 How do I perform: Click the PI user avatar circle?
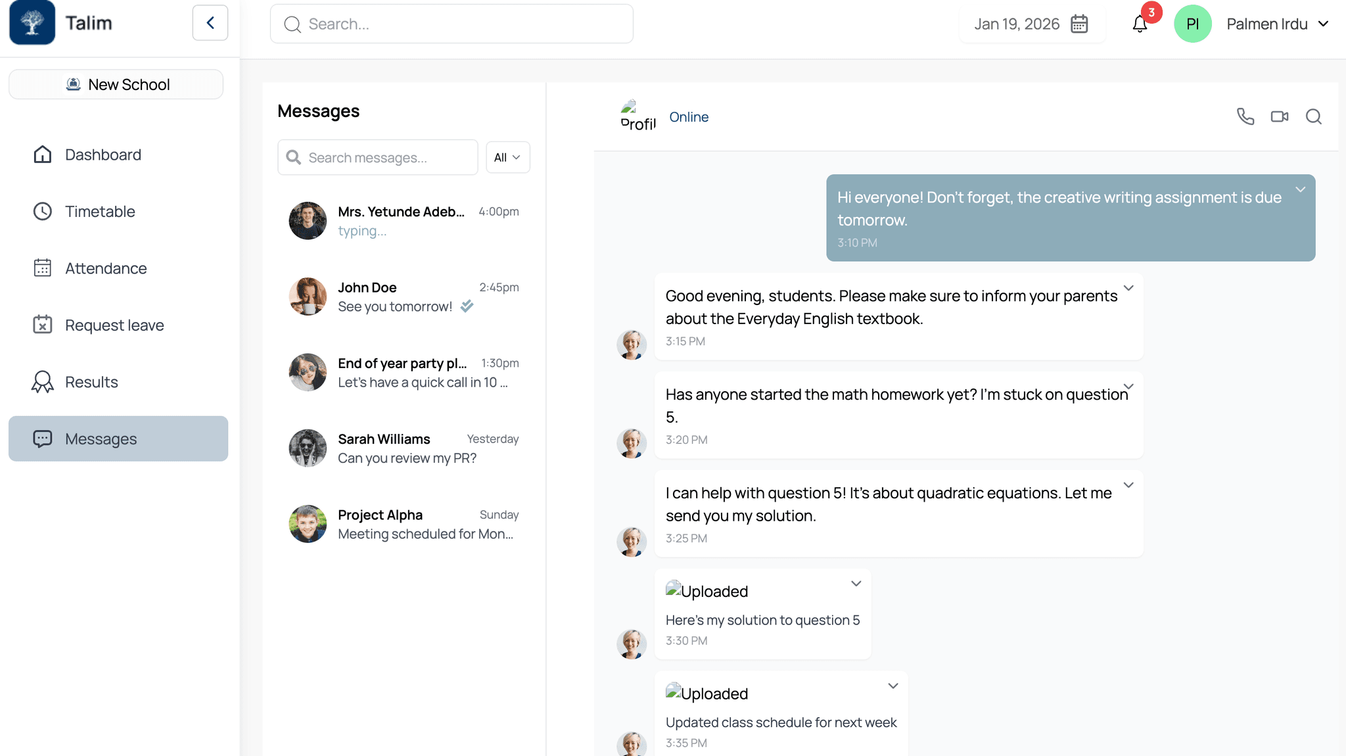(1192, 24)
